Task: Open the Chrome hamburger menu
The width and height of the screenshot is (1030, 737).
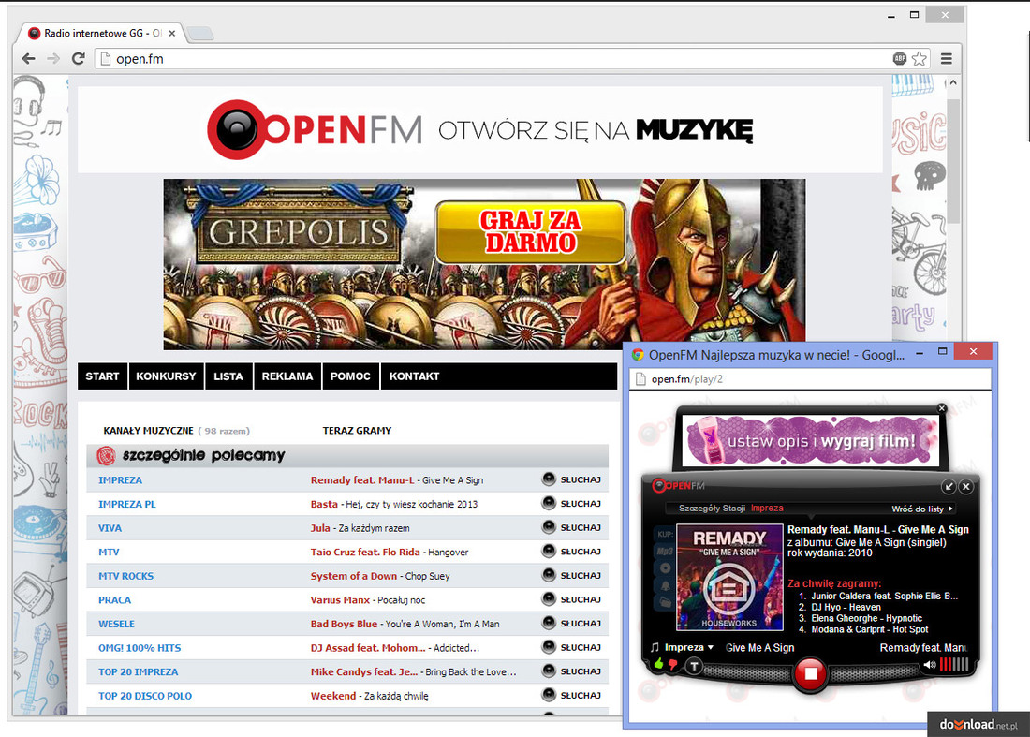Action: click(947, 58)
